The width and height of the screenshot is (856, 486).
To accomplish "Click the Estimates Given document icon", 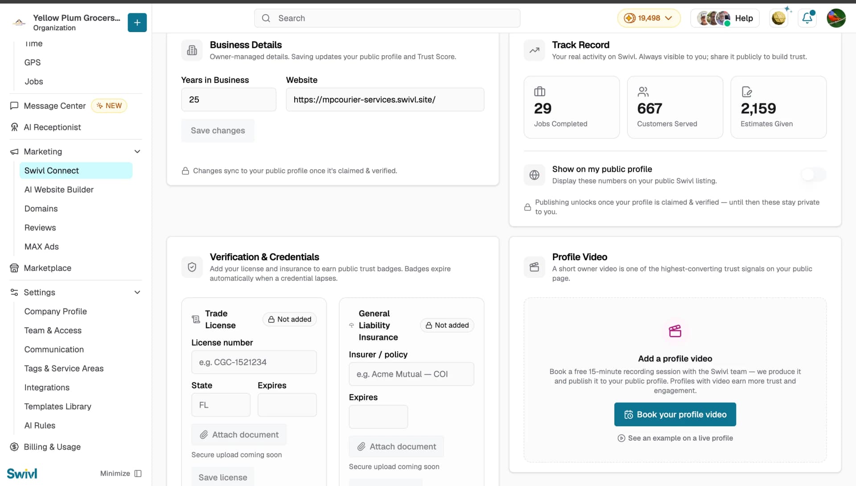I will coord(746,91).
